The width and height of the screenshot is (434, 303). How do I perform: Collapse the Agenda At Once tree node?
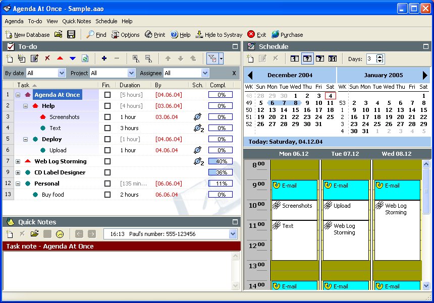pos(18,95)
